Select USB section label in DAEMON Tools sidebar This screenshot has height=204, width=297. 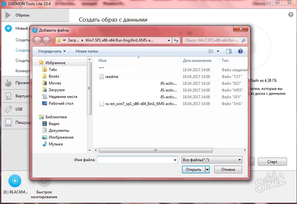[19, 109]
